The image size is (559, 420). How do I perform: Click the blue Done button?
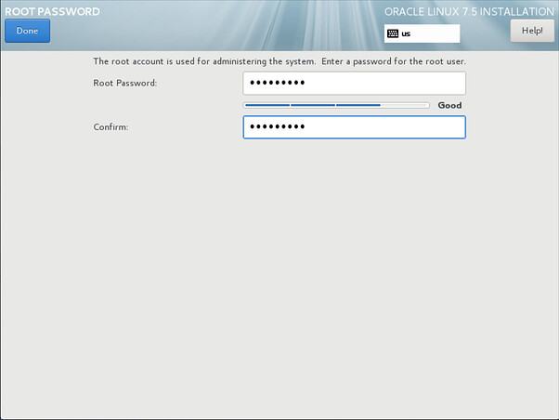click(28, 31)
